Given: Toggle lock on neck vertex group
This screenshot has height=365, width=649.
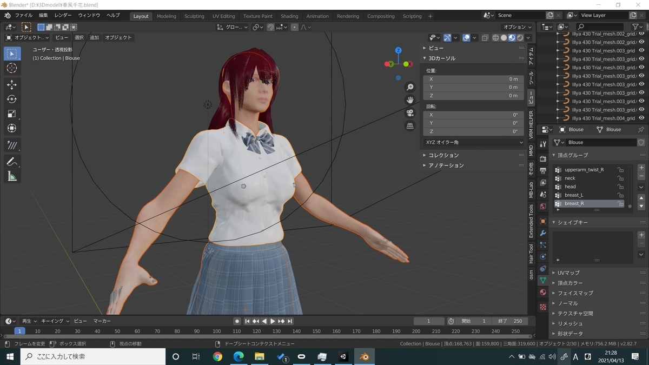Looking at the screenshot, I should 621,178.
